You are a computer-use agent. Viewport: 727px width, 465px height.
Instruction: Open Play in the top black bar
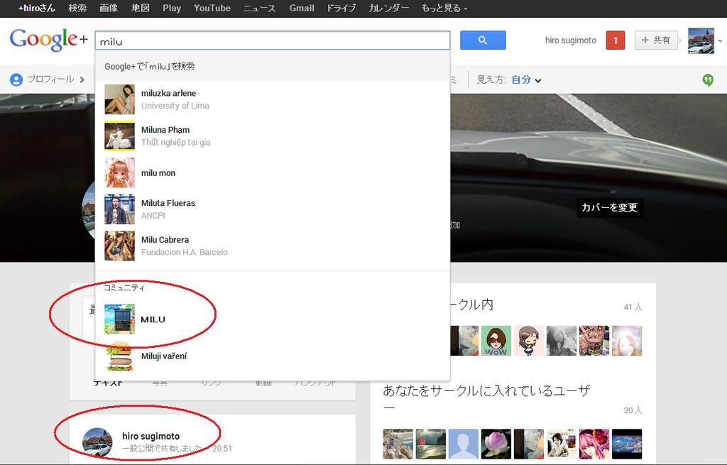[x=172, y=8]
